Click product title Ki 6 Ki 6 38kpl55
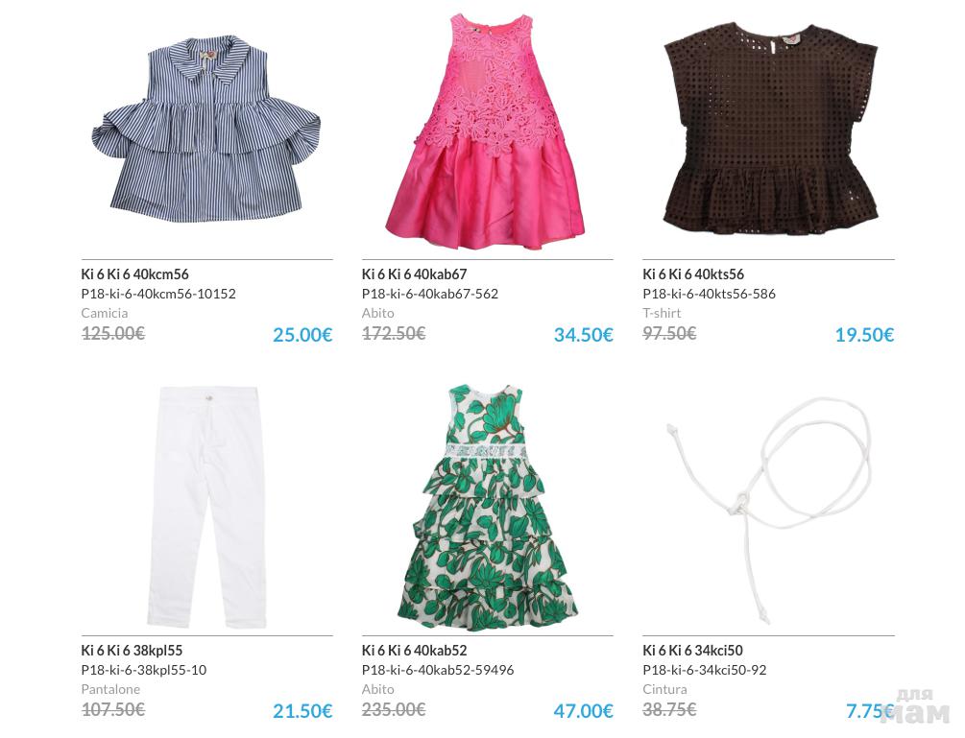 click(132, 651)
